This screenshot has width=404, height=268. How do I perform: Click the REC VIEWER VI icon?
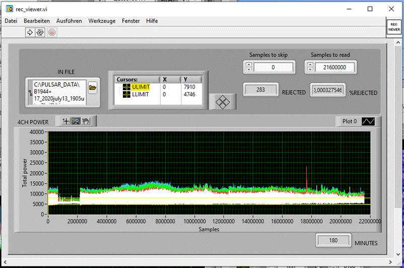(x=394, y=27)
